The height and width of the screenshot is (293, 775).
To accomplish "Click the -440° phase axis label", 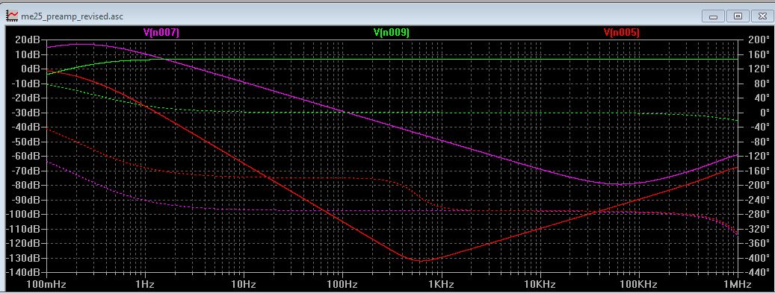I will (x=755, y=272).
